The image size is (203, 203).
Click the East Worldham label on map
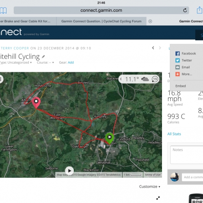coord(57,117)
